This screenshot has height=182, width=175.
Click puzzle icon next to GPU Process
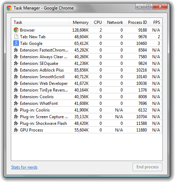pyautogui.click(x=16, y=130)
